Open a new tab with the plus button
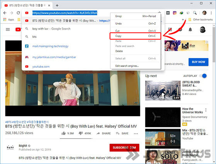Image resolution: width=216 pixels, height=164 pixels. [x=57, y=5]
